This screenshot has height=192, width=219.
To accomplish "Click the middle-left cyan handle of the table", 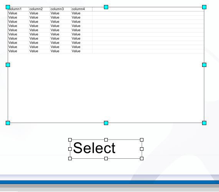I will click(x=8, y=65).
